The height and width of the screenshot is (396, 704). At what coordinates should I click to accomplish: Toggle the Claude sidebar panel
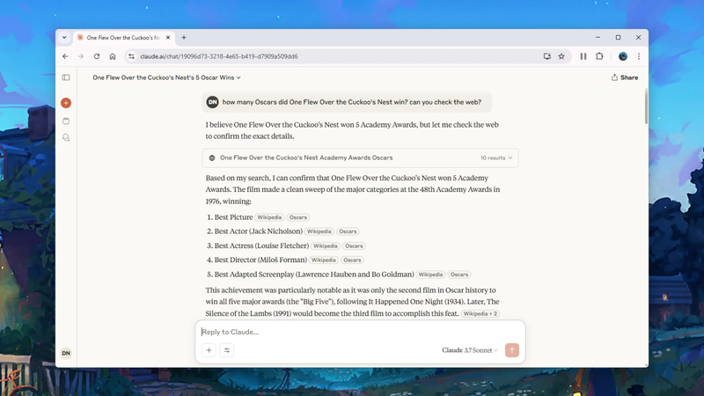66,77
